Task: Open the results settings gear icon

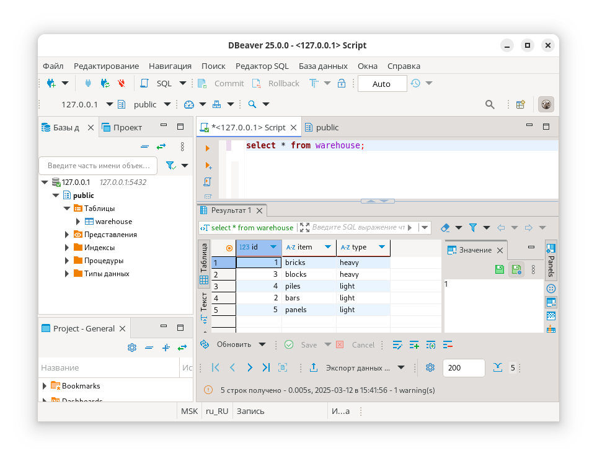Action: pos(430,367)
